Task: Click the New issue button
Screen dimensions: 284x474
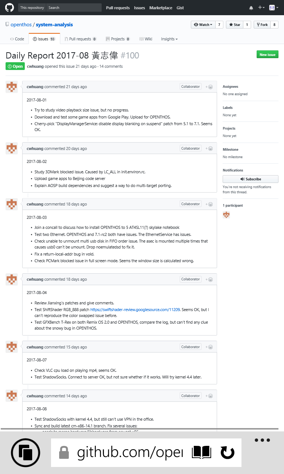Action: (x=267, y=54)
